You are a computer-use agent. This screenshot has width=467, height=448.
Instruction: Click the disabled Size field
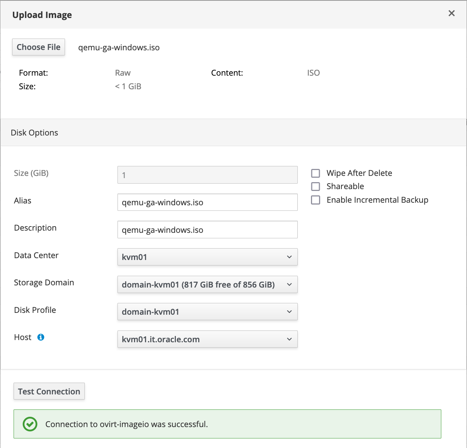coord(207,175)
